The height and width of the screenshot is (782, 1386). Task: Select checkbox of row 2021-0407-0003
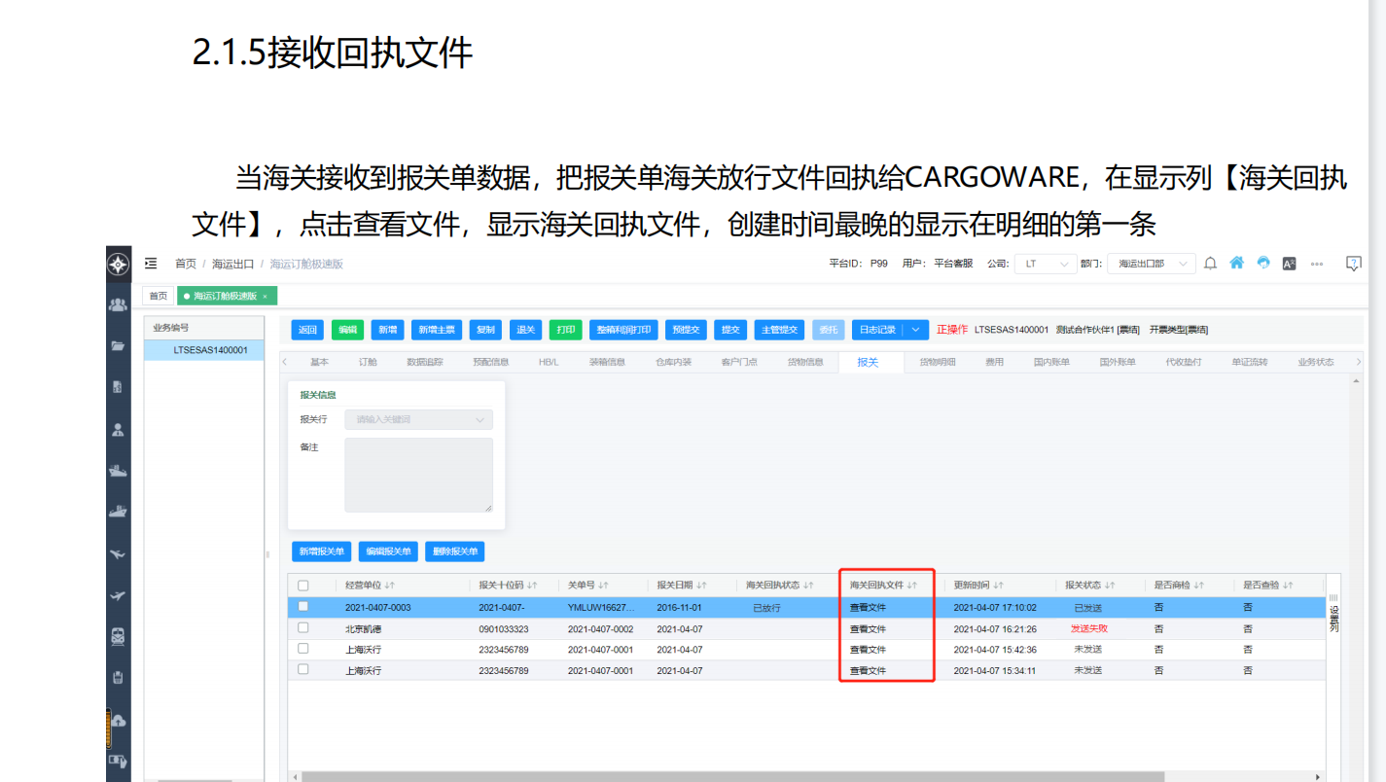coord(303,607)
